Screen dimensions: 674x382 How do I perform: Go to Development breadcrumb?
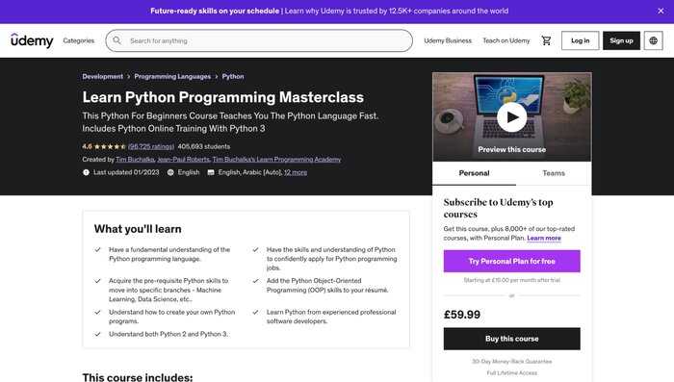103,76
